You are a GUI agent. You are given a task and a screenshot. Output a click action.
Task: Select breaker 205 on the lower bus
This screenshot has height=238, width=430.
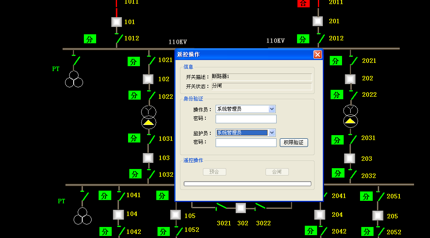(378, 216)
